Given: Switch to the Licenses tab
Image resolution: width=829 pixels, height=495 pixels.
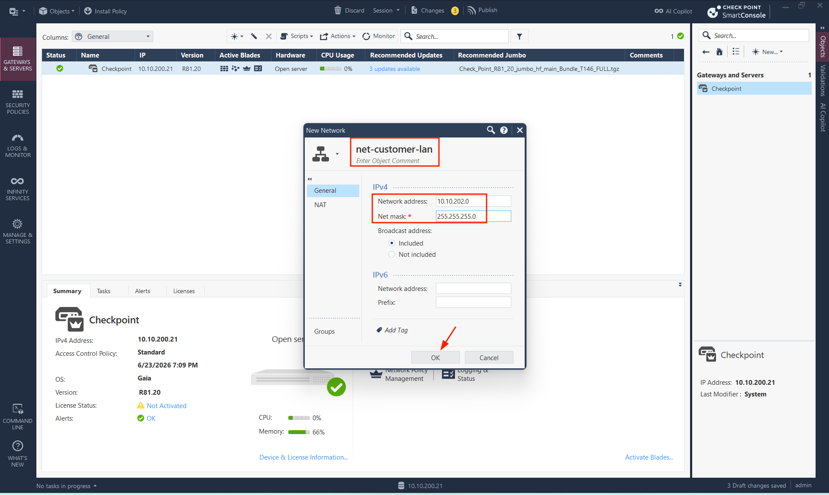Looking at the screenshot, I should pyautogui.click(x=184, y=291).
